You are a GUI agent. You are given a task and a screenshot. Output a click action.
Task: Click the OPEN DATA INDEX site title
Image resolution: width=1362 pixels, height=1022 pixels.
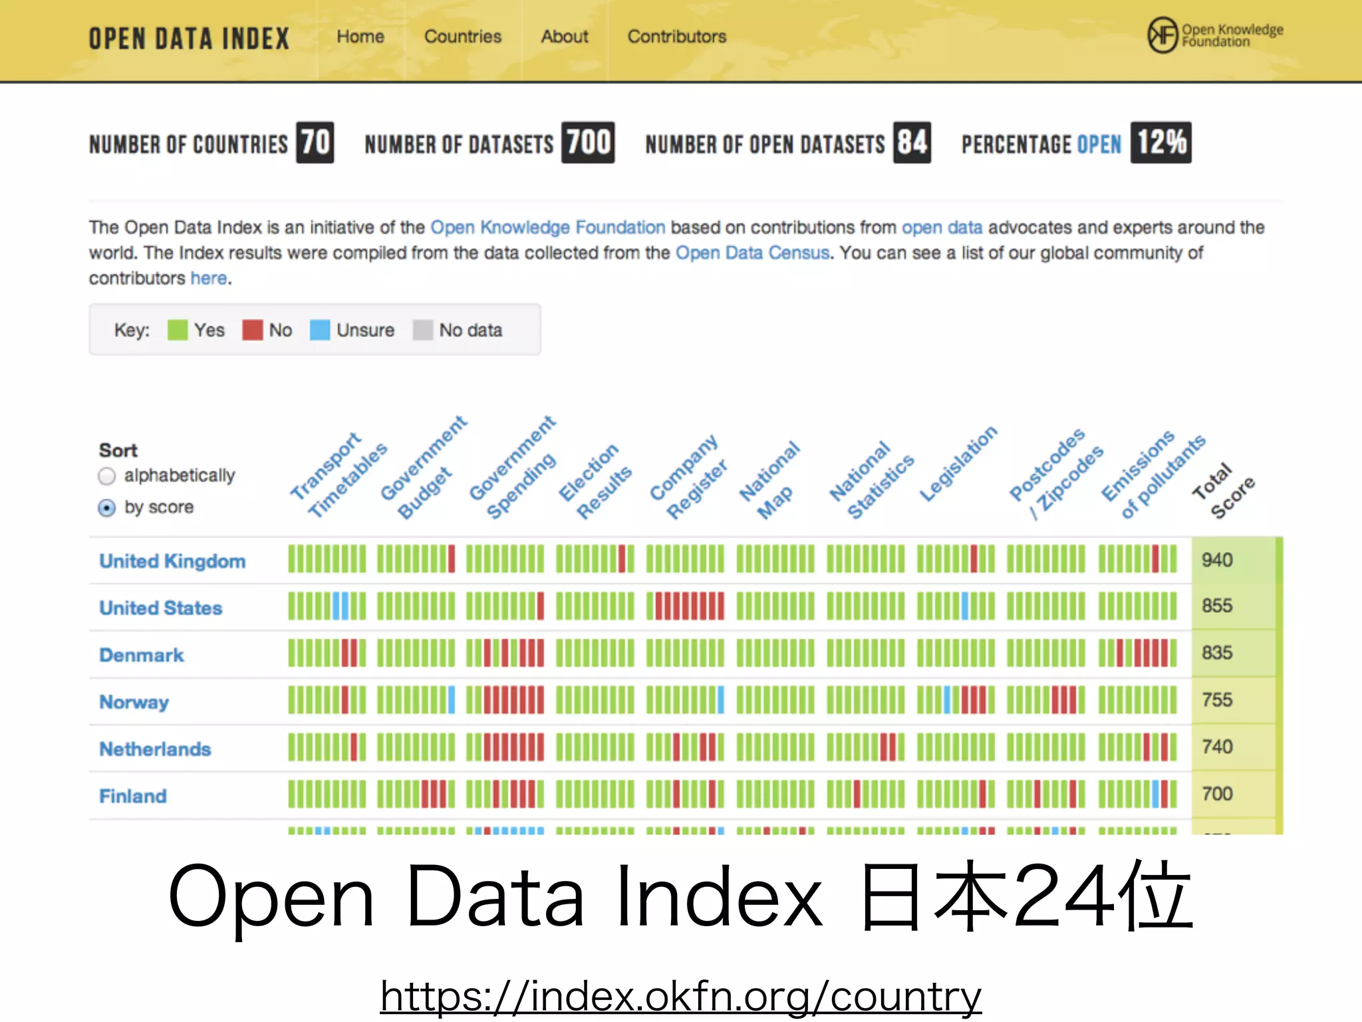(190, 39)
